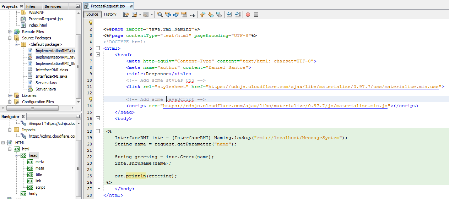449x199 pixels.
Task: Expand the Libraries node
Action: pyautogui.click(x=10, y=95)
